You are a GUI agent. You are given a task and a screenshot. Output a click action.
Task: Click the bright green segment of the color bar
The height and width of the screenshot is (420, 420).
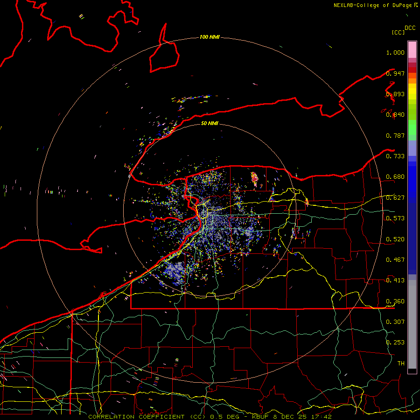(x=412, y=127)
